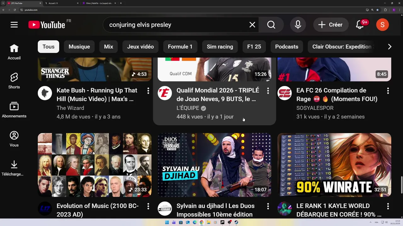The image size is (403, 226).
Task: Run search with the magnifier button
Action: [271, 25]
